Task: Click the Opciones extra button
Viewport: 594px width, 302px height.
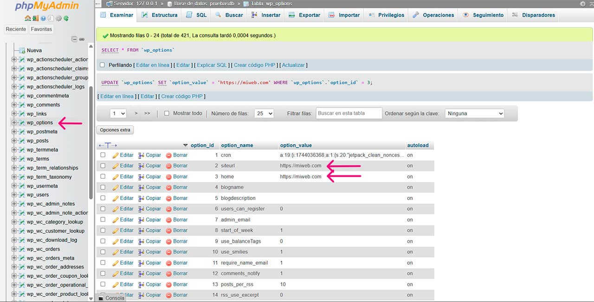Action: pos(115,130)
